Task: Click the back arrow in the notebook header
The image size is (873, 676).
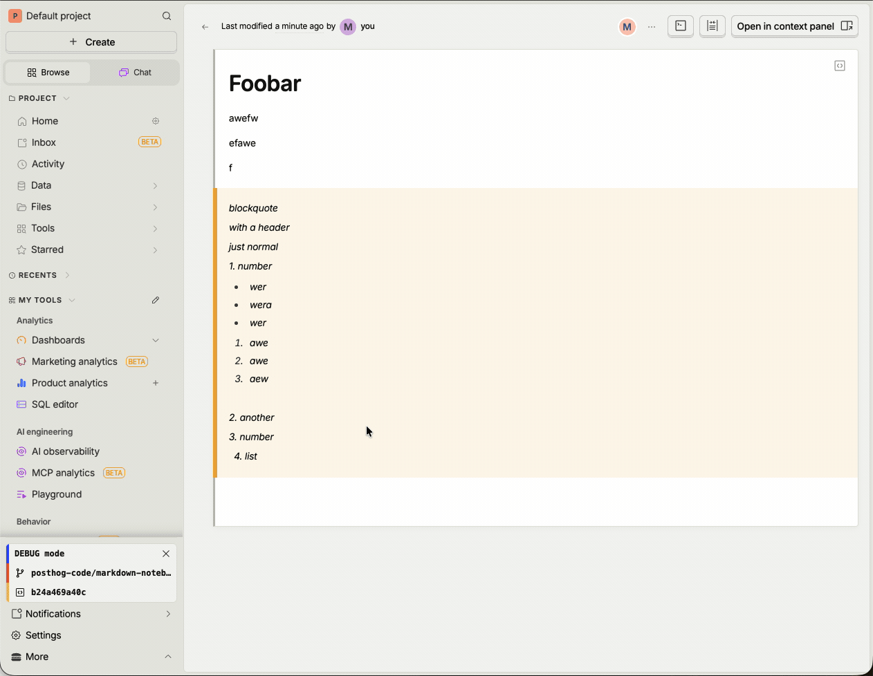Action: (205, 27)
